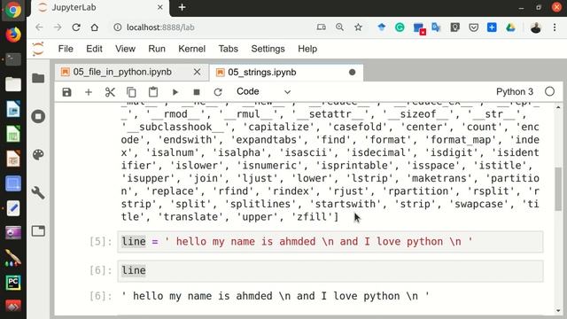This screenshot has height=319, width=567.
Task: Close the 05_file_in_python.ipynb tab
Action: point(197,72)
